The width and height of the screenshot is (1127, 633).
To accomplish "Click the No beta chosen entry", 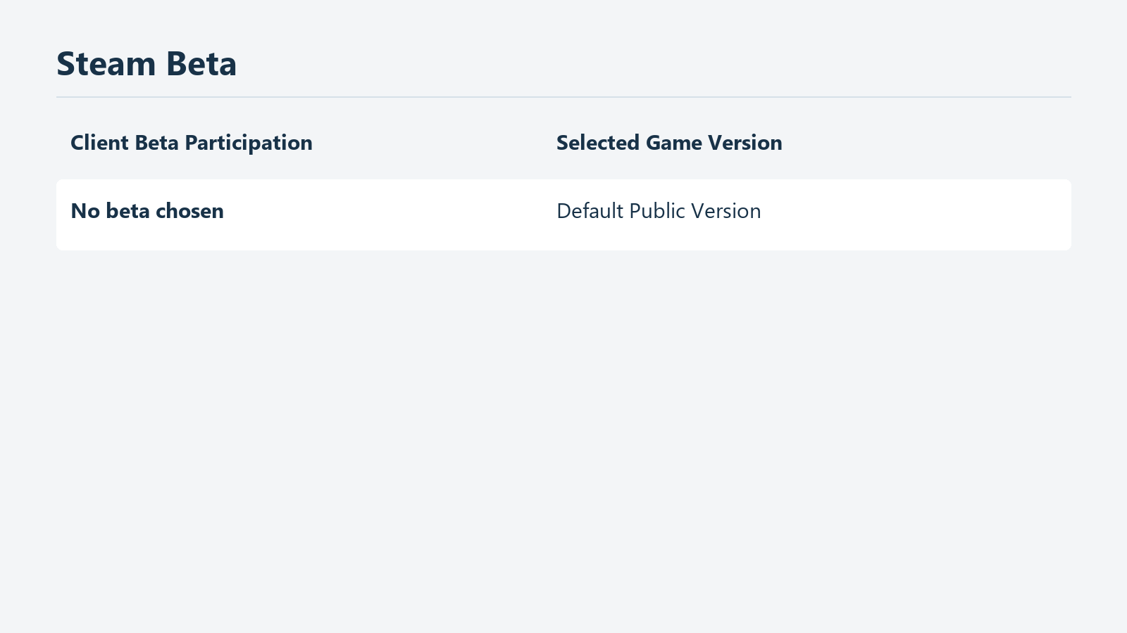I will [x=147, y=211].
